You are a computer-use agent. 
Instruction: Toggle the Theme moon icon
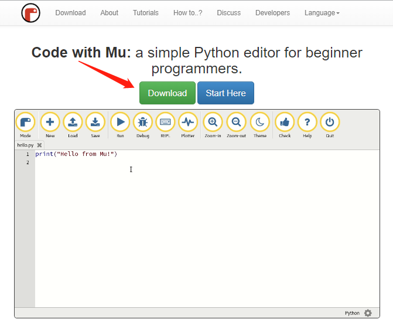coord(260,123)
